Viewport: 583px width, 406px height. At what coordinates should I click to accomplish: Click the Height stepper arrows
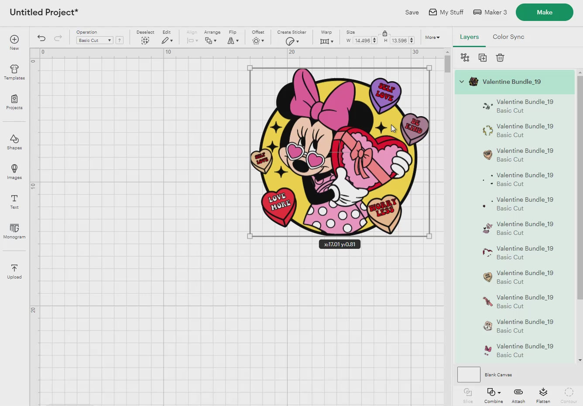click(x=412, y=41)
